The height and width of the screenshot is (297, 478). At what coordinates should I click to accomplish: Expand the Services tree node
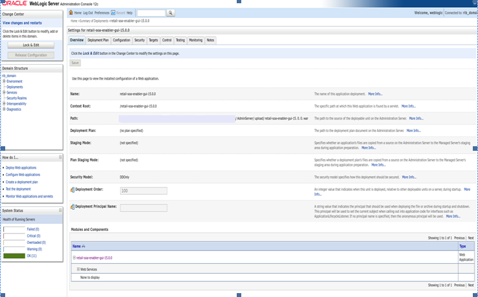tap(5, 93)
